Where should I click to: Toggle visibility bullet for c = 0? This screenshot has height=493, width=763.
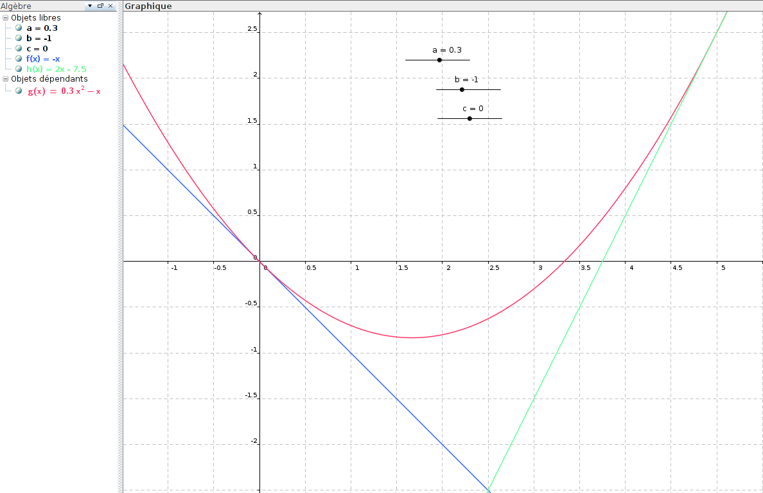[19, 49]
